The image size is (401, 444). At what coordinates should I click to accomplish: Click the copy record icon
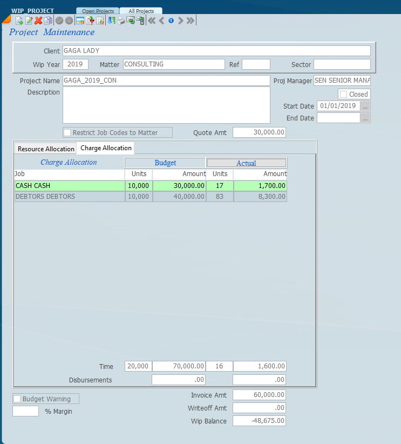(x=47, y=21)
